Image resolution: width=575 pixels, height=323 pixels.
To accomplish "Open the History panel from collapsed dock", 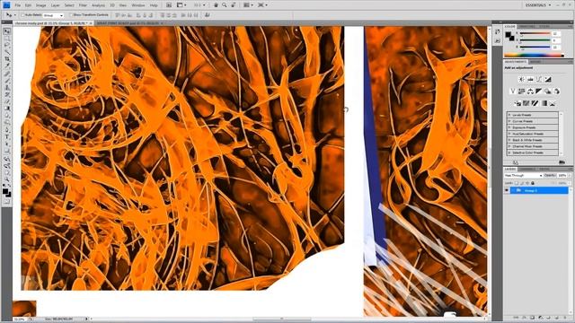I will click(497, 32).
